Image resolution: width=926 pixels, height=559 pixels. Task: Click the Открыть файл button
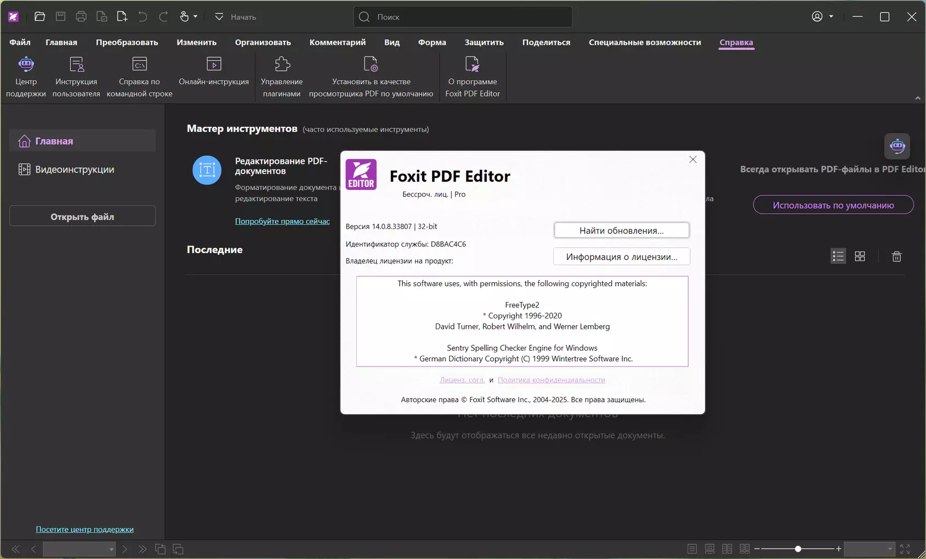[x=82, y=216]
